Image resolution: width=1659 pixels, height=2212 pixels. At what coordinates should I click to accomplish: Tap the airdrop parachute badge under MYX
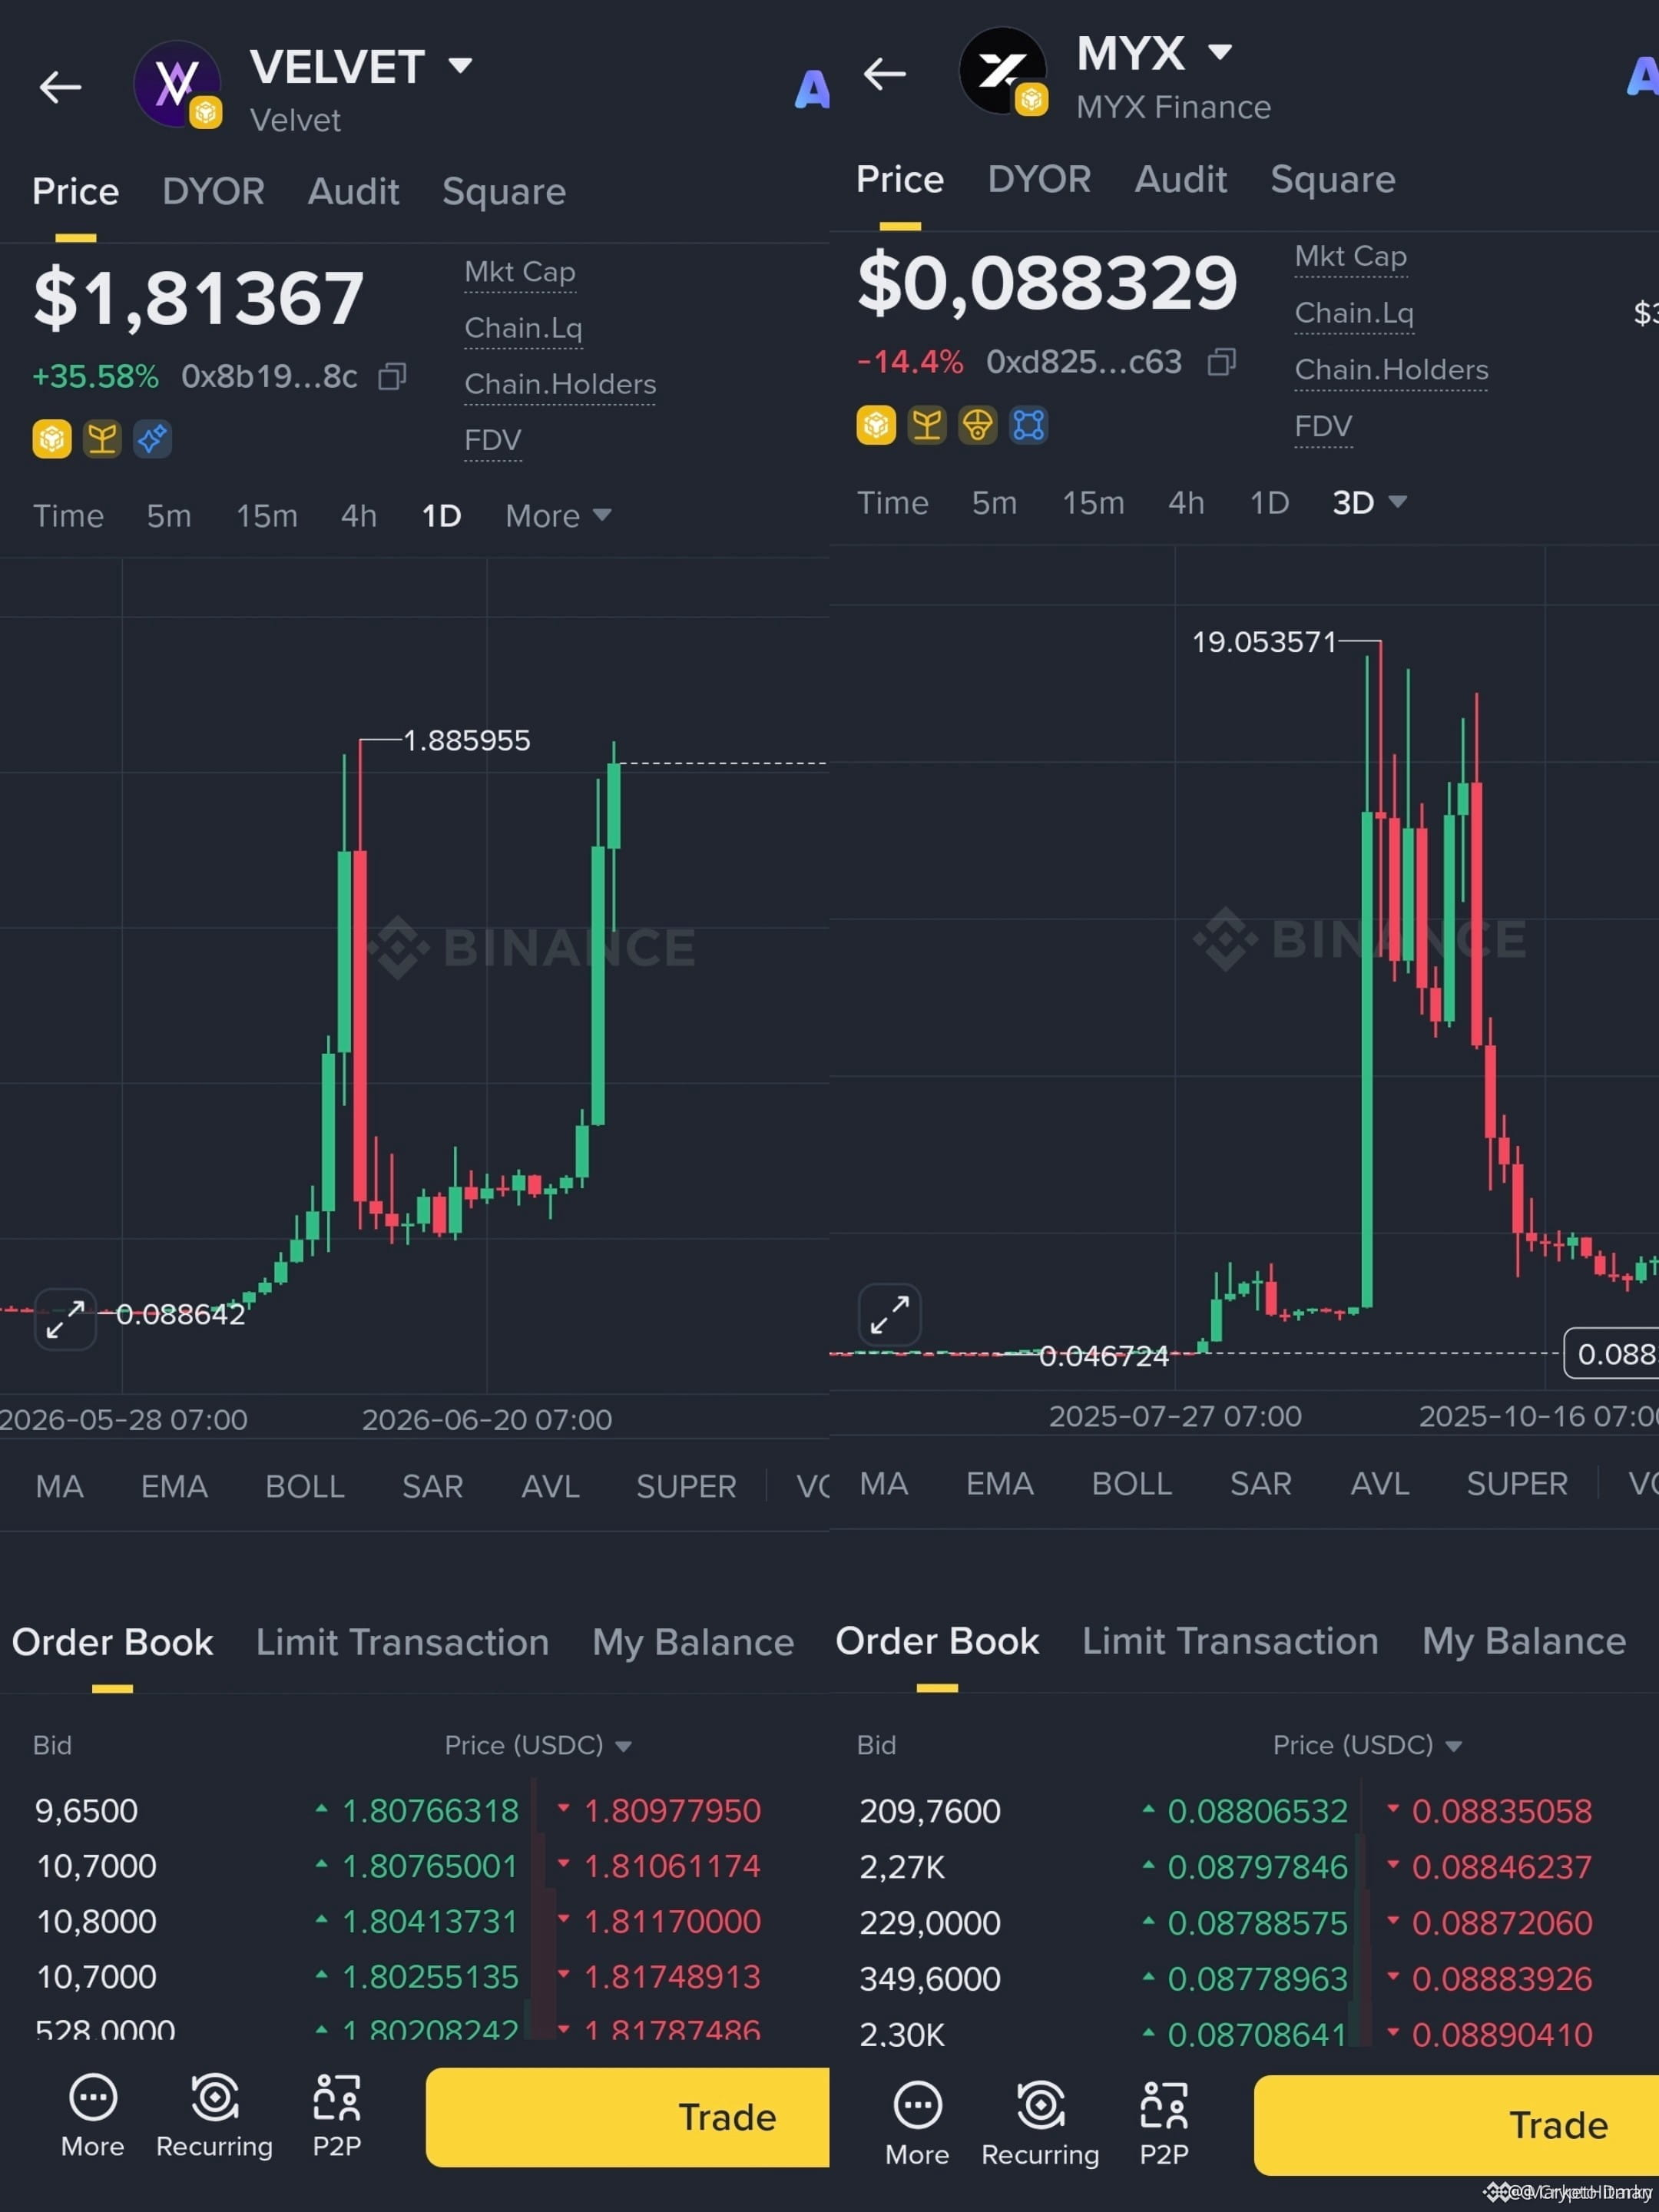tap(978, 425)
